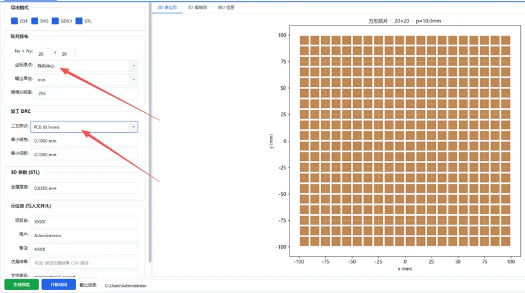Click the Ny array count field

point(67,53)
